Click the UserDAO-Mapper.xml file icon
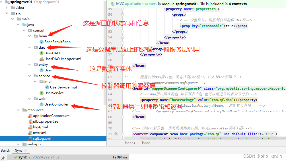286x161 pixels. pyautogui.click(x=41, y=59)
